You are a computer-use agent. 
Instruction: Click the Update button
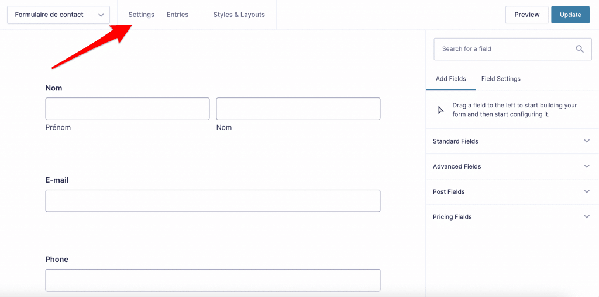[570, 15]
